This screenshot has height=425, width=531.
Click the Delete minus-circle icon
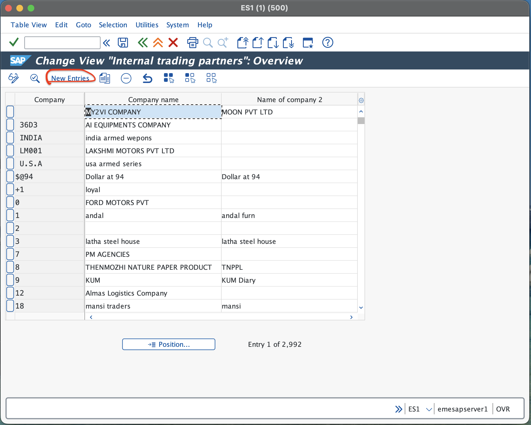tap(126, 78)
